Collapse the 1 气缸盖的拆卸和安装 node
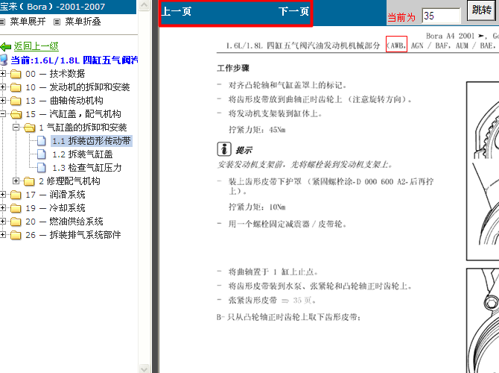499x373 pixels. 16,128
